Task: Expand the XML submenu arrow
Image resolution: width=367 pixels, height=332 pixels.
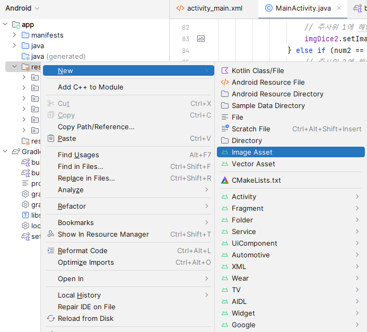Action: (x=357, y=266)
